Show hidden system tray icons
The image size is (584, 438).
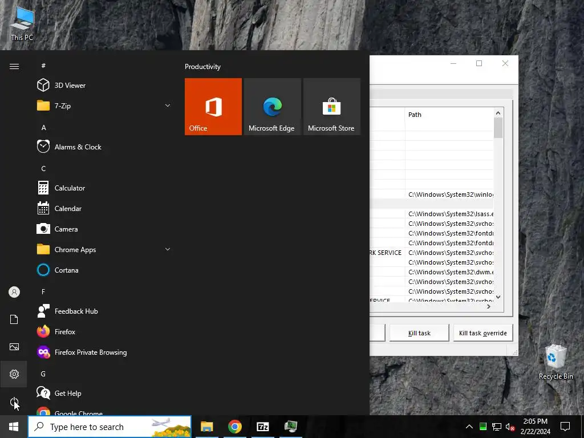tap(469, 427)
